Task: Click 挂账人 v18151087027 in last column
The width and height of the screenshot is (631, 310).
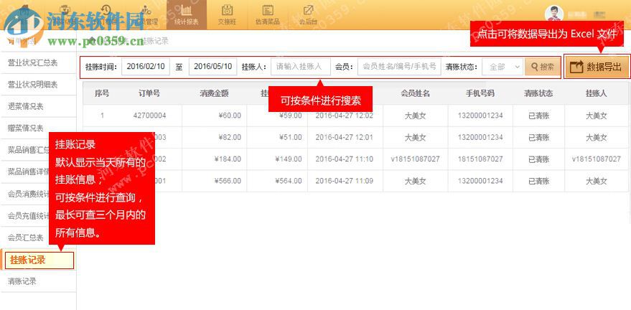Action: pyautogui.click(x=597, y=159)
